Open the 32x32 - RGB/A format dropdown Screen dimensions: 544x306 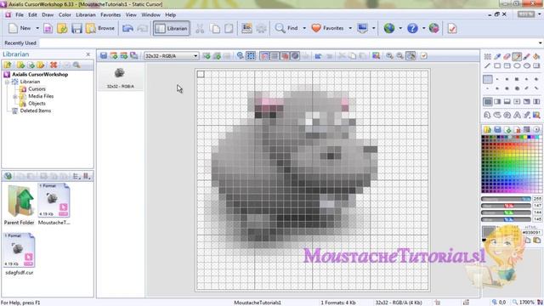tap(172, 56)
